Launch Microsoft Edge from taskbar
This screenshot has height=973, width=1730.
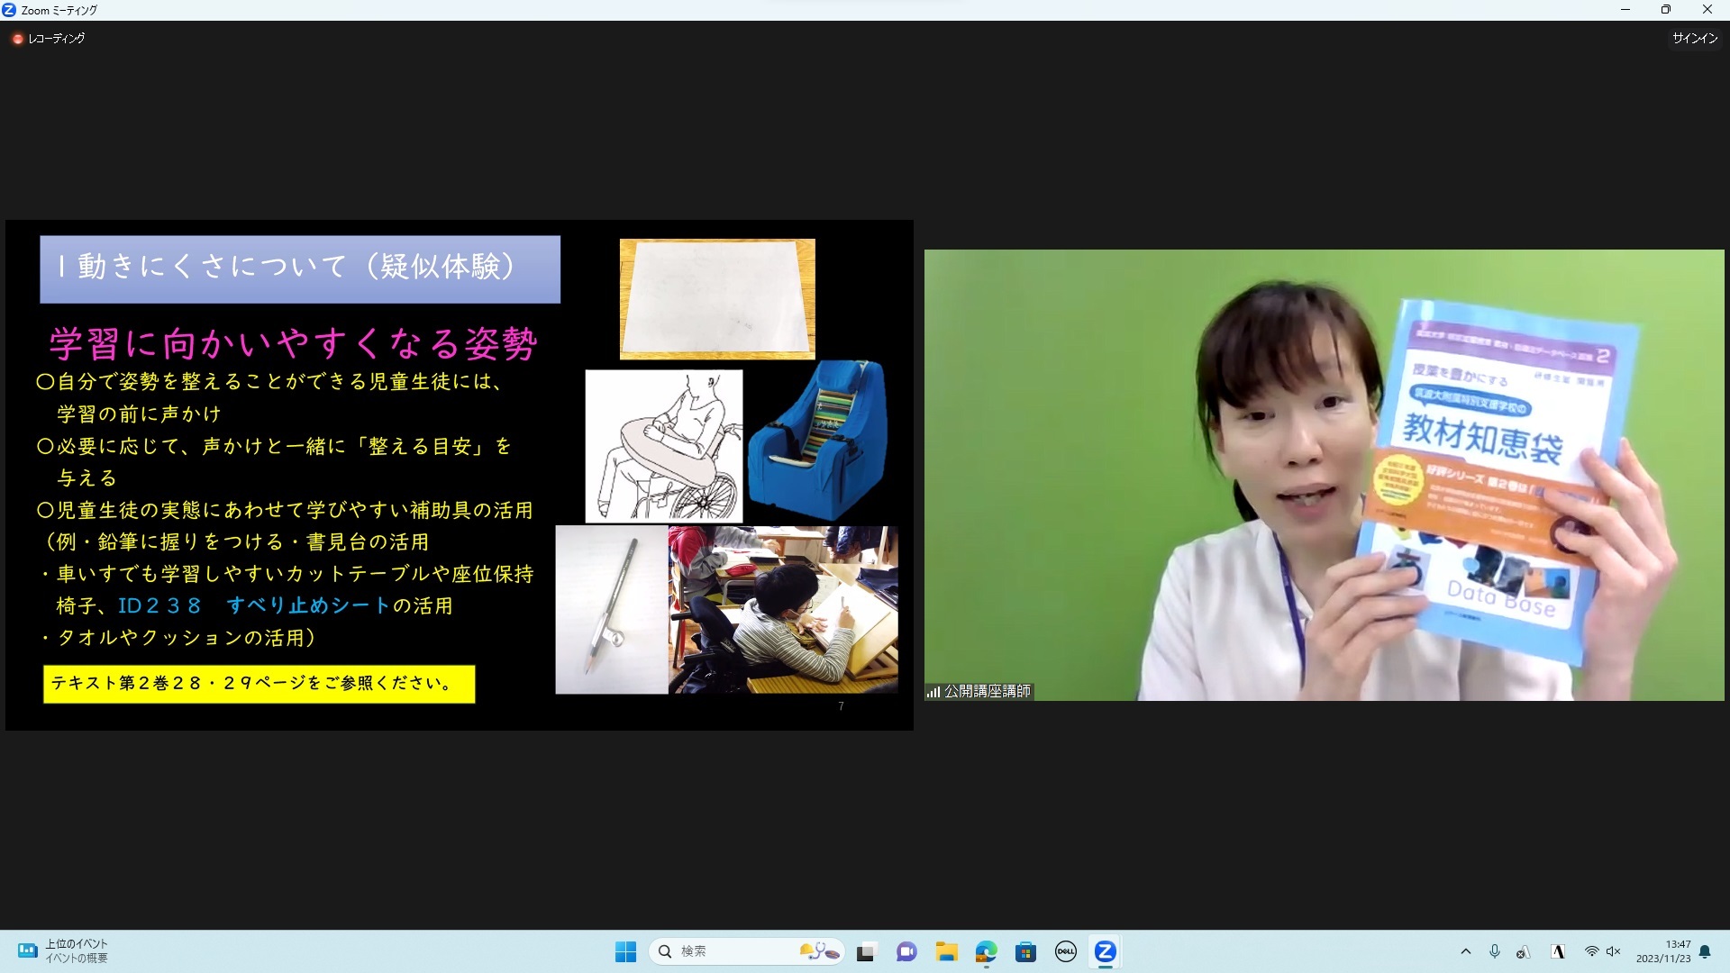click(x=986, y=951)
